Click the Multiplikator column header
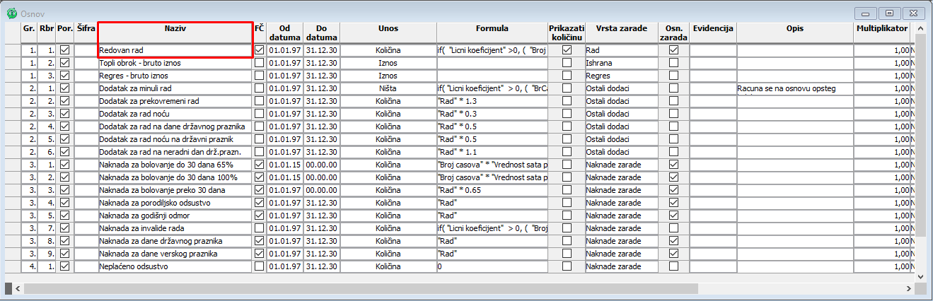This screenshot has width=933, height=301. pos(881,33)
